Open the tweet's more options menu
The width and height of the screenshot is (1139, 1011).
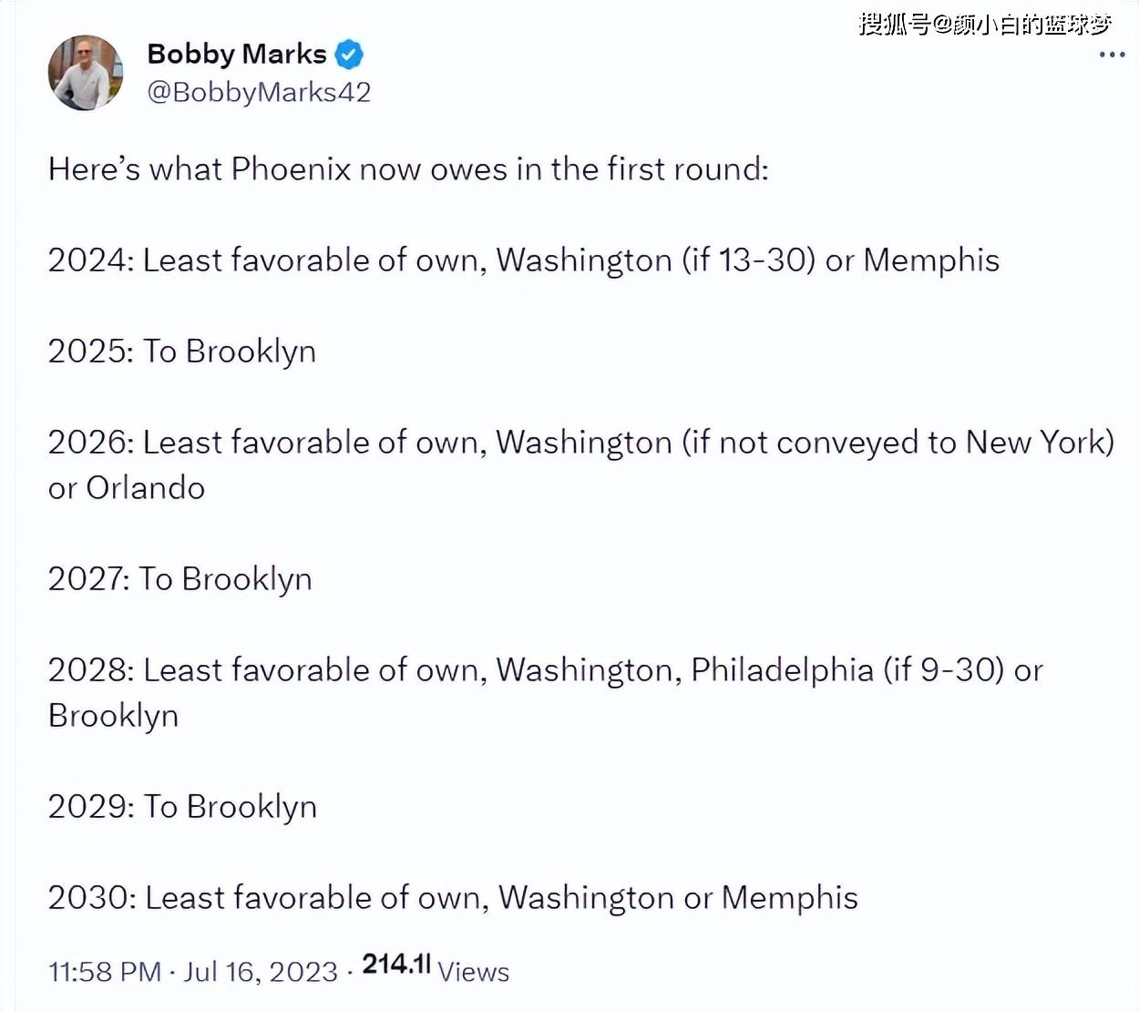point(1112,55)
